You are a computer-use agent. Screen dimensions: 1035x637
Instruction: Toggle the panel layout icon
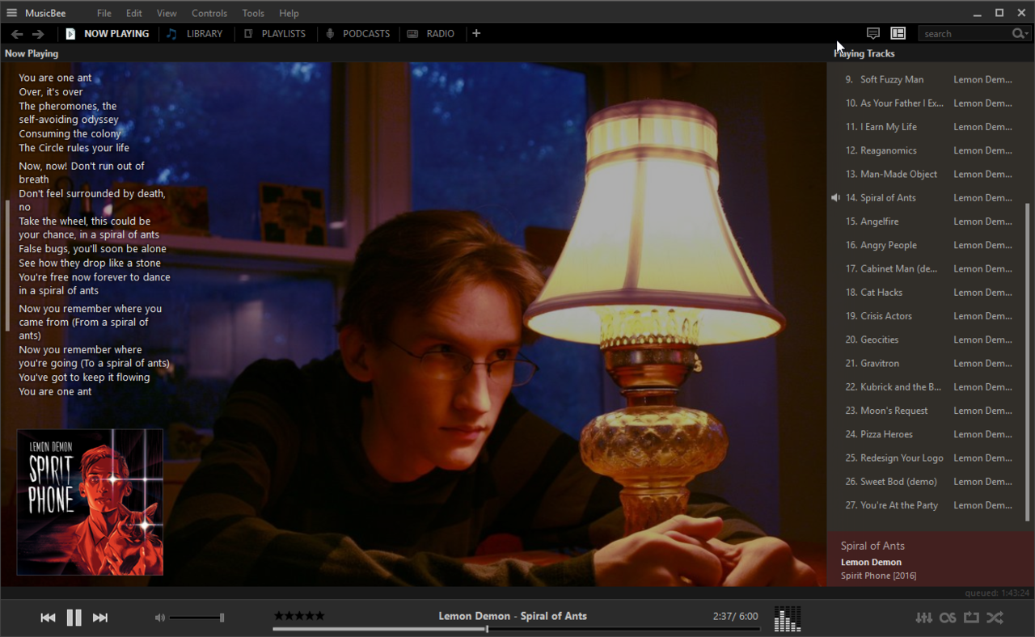point(898,33)
